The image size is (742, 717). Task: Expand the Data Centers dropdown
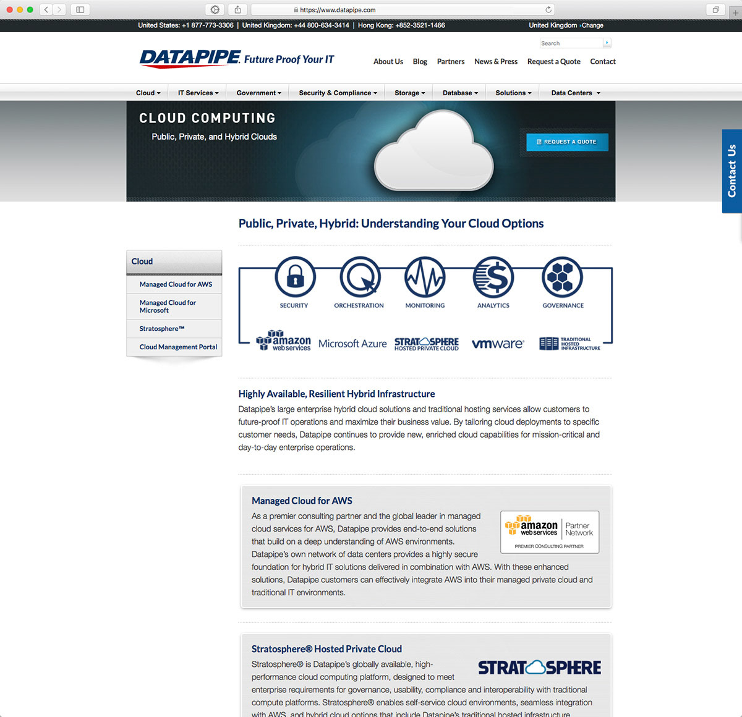[x=576, y=93]
